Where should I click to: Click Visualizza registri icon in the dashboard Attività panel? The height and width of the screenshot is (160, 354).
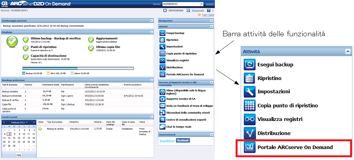coord(162,60)
